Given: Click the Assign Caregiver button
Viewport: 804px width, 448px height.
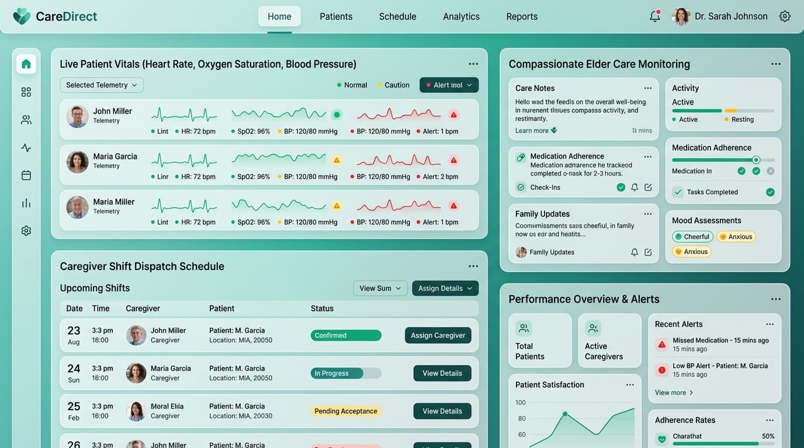Looking at the screenshot, I should click(438, 335).
